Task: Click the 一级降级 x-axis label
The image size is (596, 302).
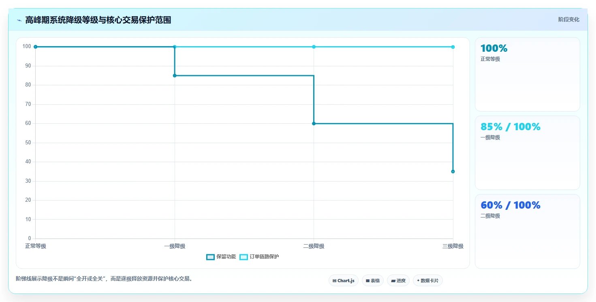Action: [175, 246]
